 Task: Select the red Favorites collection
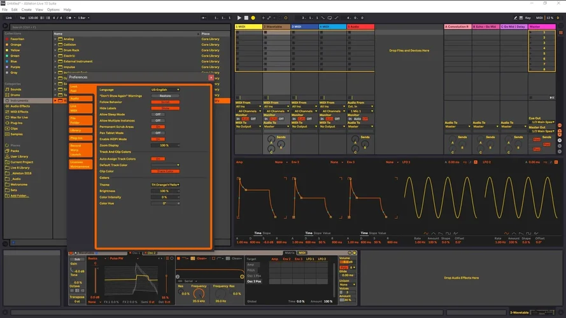(x=17, y=39)
